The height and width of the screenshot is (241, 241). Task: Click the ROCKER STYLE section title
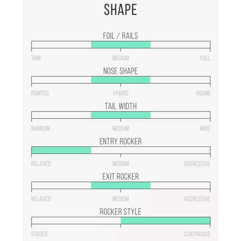(120, 212)
